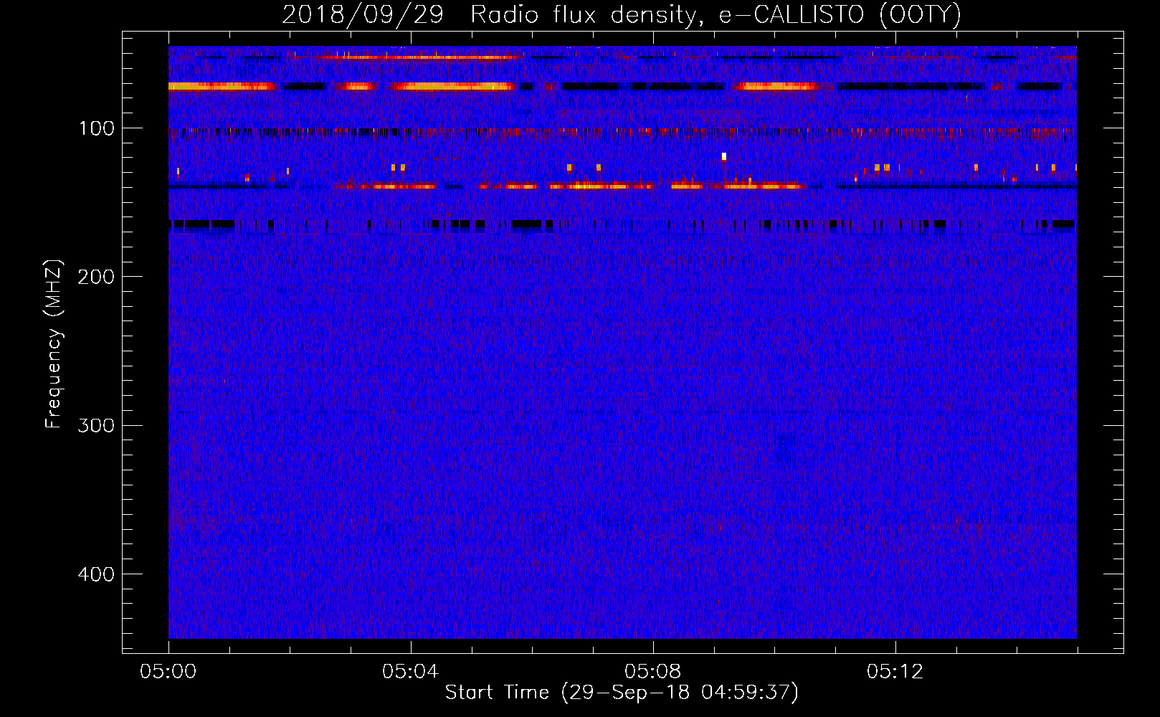Click the 400 frequency tick label
The image size is (1160, 717).
click(96, 574)
